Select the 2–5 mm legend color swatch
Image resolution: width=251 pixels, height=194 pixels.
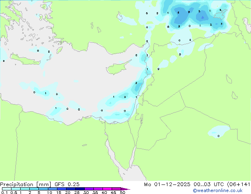[x=34, y=189]
